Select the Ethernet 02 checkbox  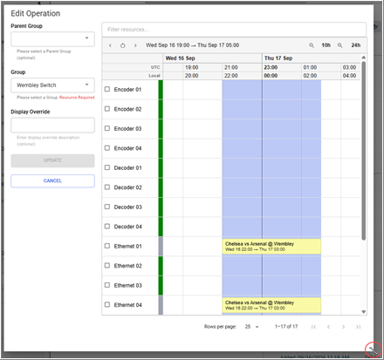click(x=107, y=265)
